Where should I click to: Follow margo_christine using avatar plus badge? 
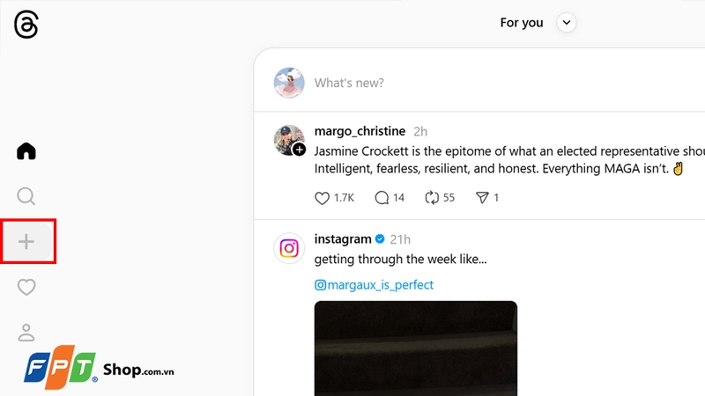tap(300, 150)
